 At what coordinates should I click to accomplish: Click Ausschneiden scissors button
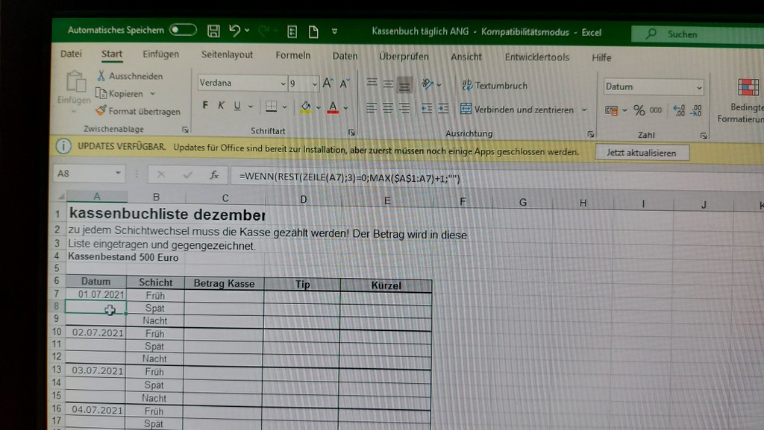(130, 76)
